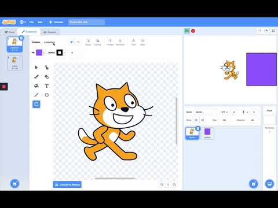Click the sprite x position field
Image resolution: width=278 pixels, height=208 pixels.
[x=234, y=112]
